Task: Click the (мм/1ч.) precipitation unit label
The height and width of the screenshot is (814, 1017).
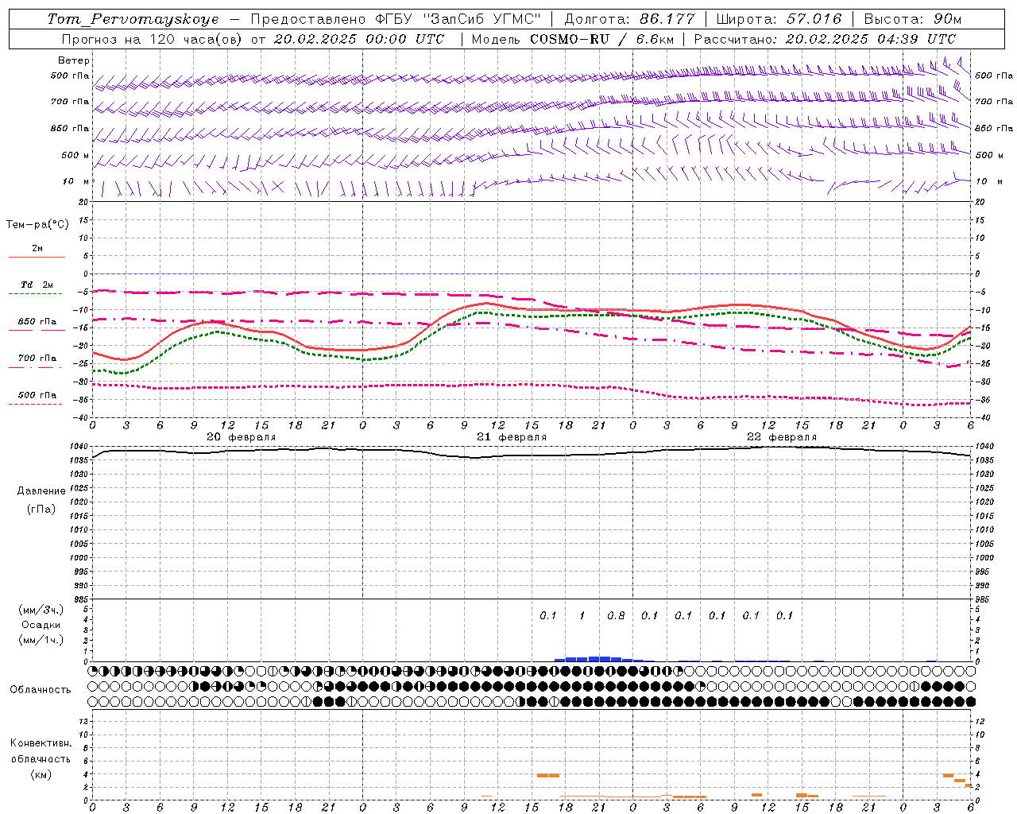Action: [41, 640]
